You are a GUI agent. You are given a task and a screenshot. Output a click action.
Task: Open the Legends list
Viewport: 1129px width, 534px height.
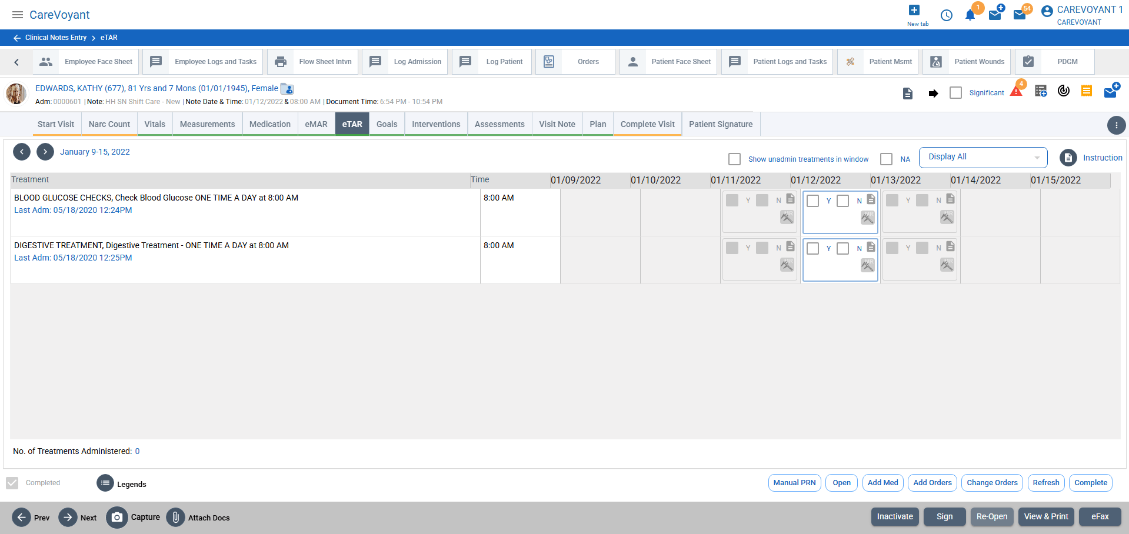coord(105,483)
